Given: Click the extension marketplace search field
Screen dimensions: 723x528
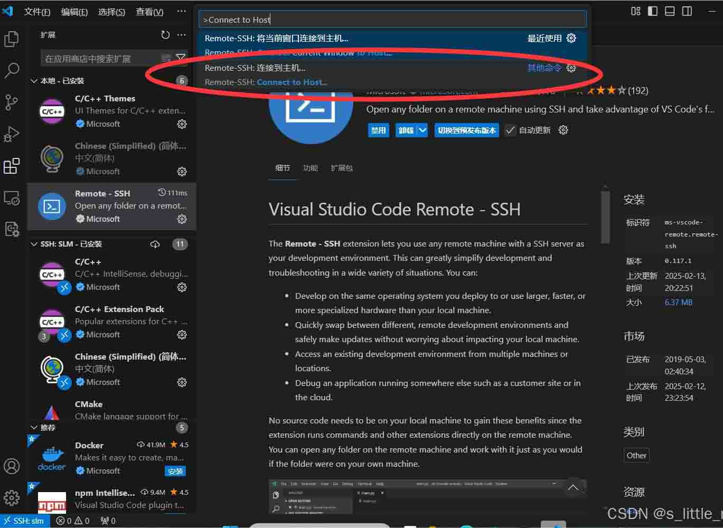Looking at the screenshot, I should tap(100, 59).
